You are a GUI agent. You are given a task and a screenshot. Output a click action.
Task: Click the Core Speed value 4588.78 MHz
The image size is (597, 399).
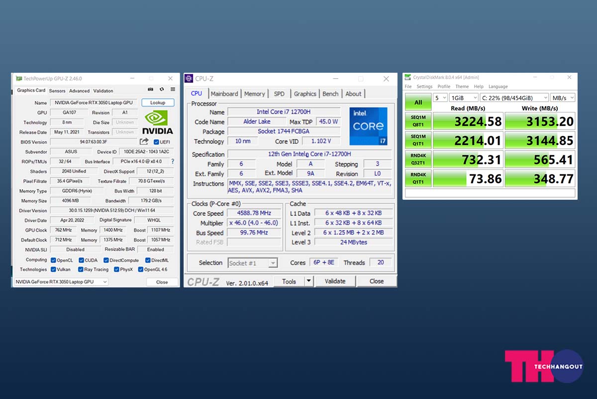[254, 214]
